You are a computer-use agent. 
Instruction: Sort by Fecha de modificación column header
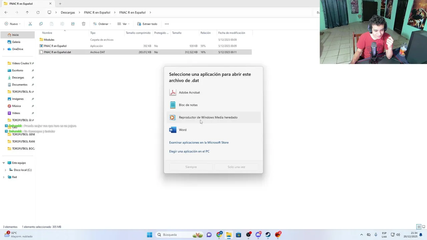pos(232,33)
